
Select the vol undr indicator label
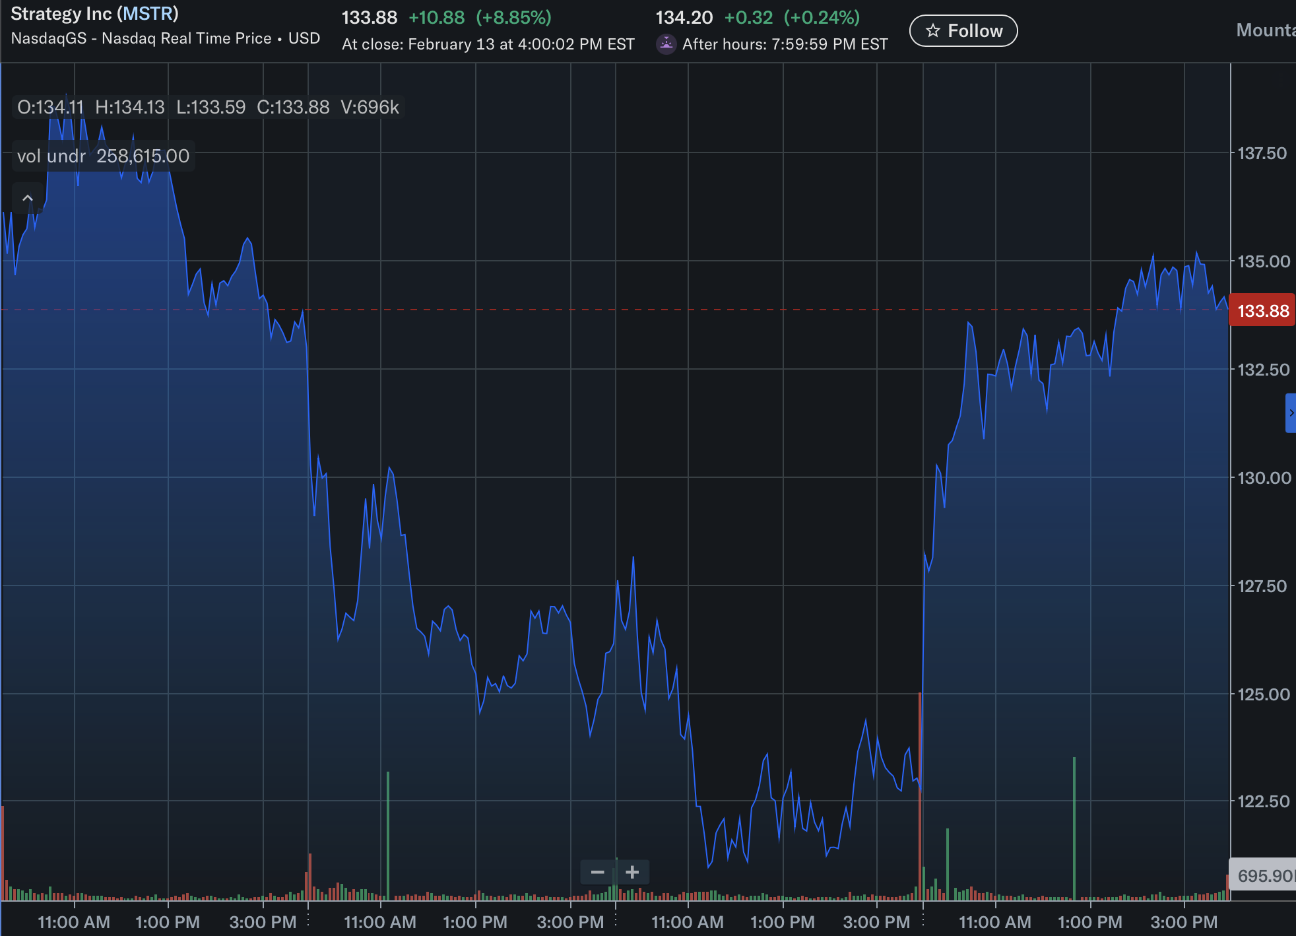pyautogui.click(x=51, y=156)
